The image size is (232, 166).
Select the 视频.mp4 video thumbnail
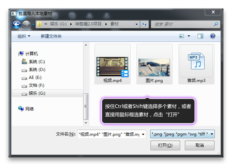pos(112,67)
